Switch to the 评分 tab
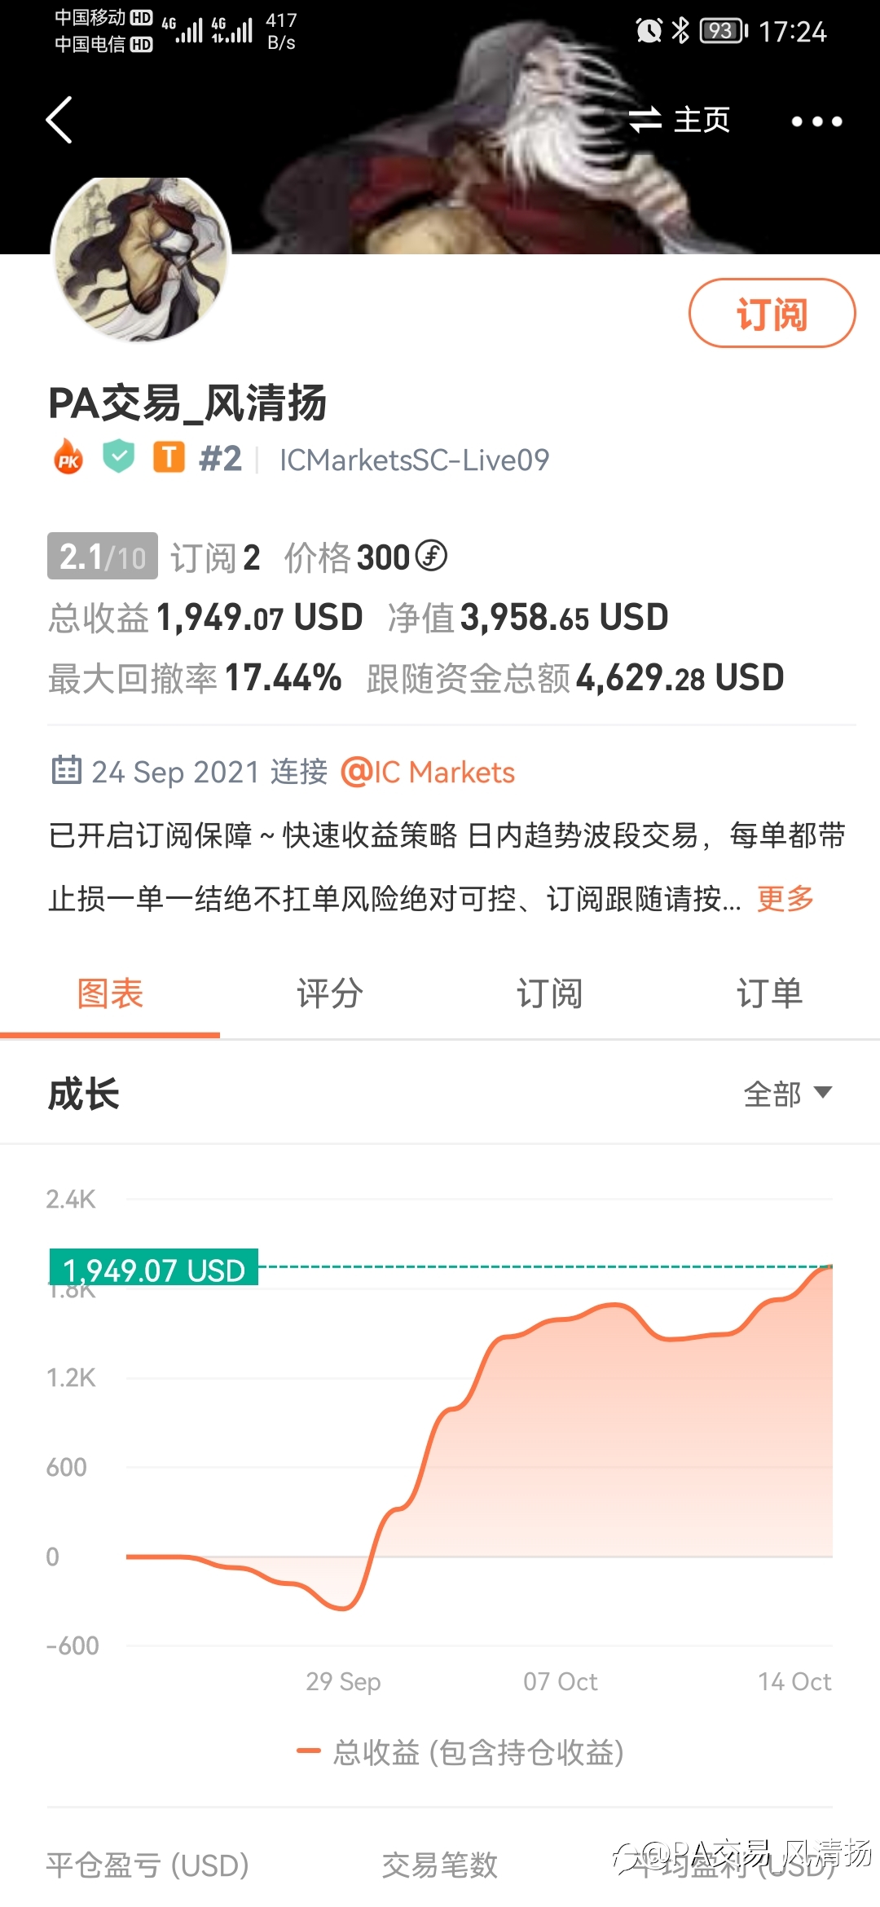This screenshot has height=1907, width=880. (x=329, y=993)
